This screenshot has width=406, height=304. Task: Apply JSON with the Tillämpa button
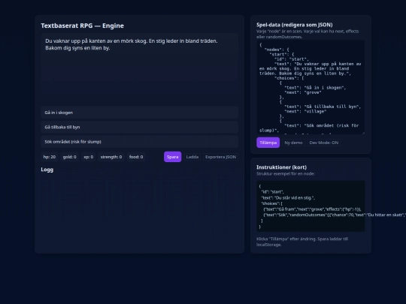[268, 143]
